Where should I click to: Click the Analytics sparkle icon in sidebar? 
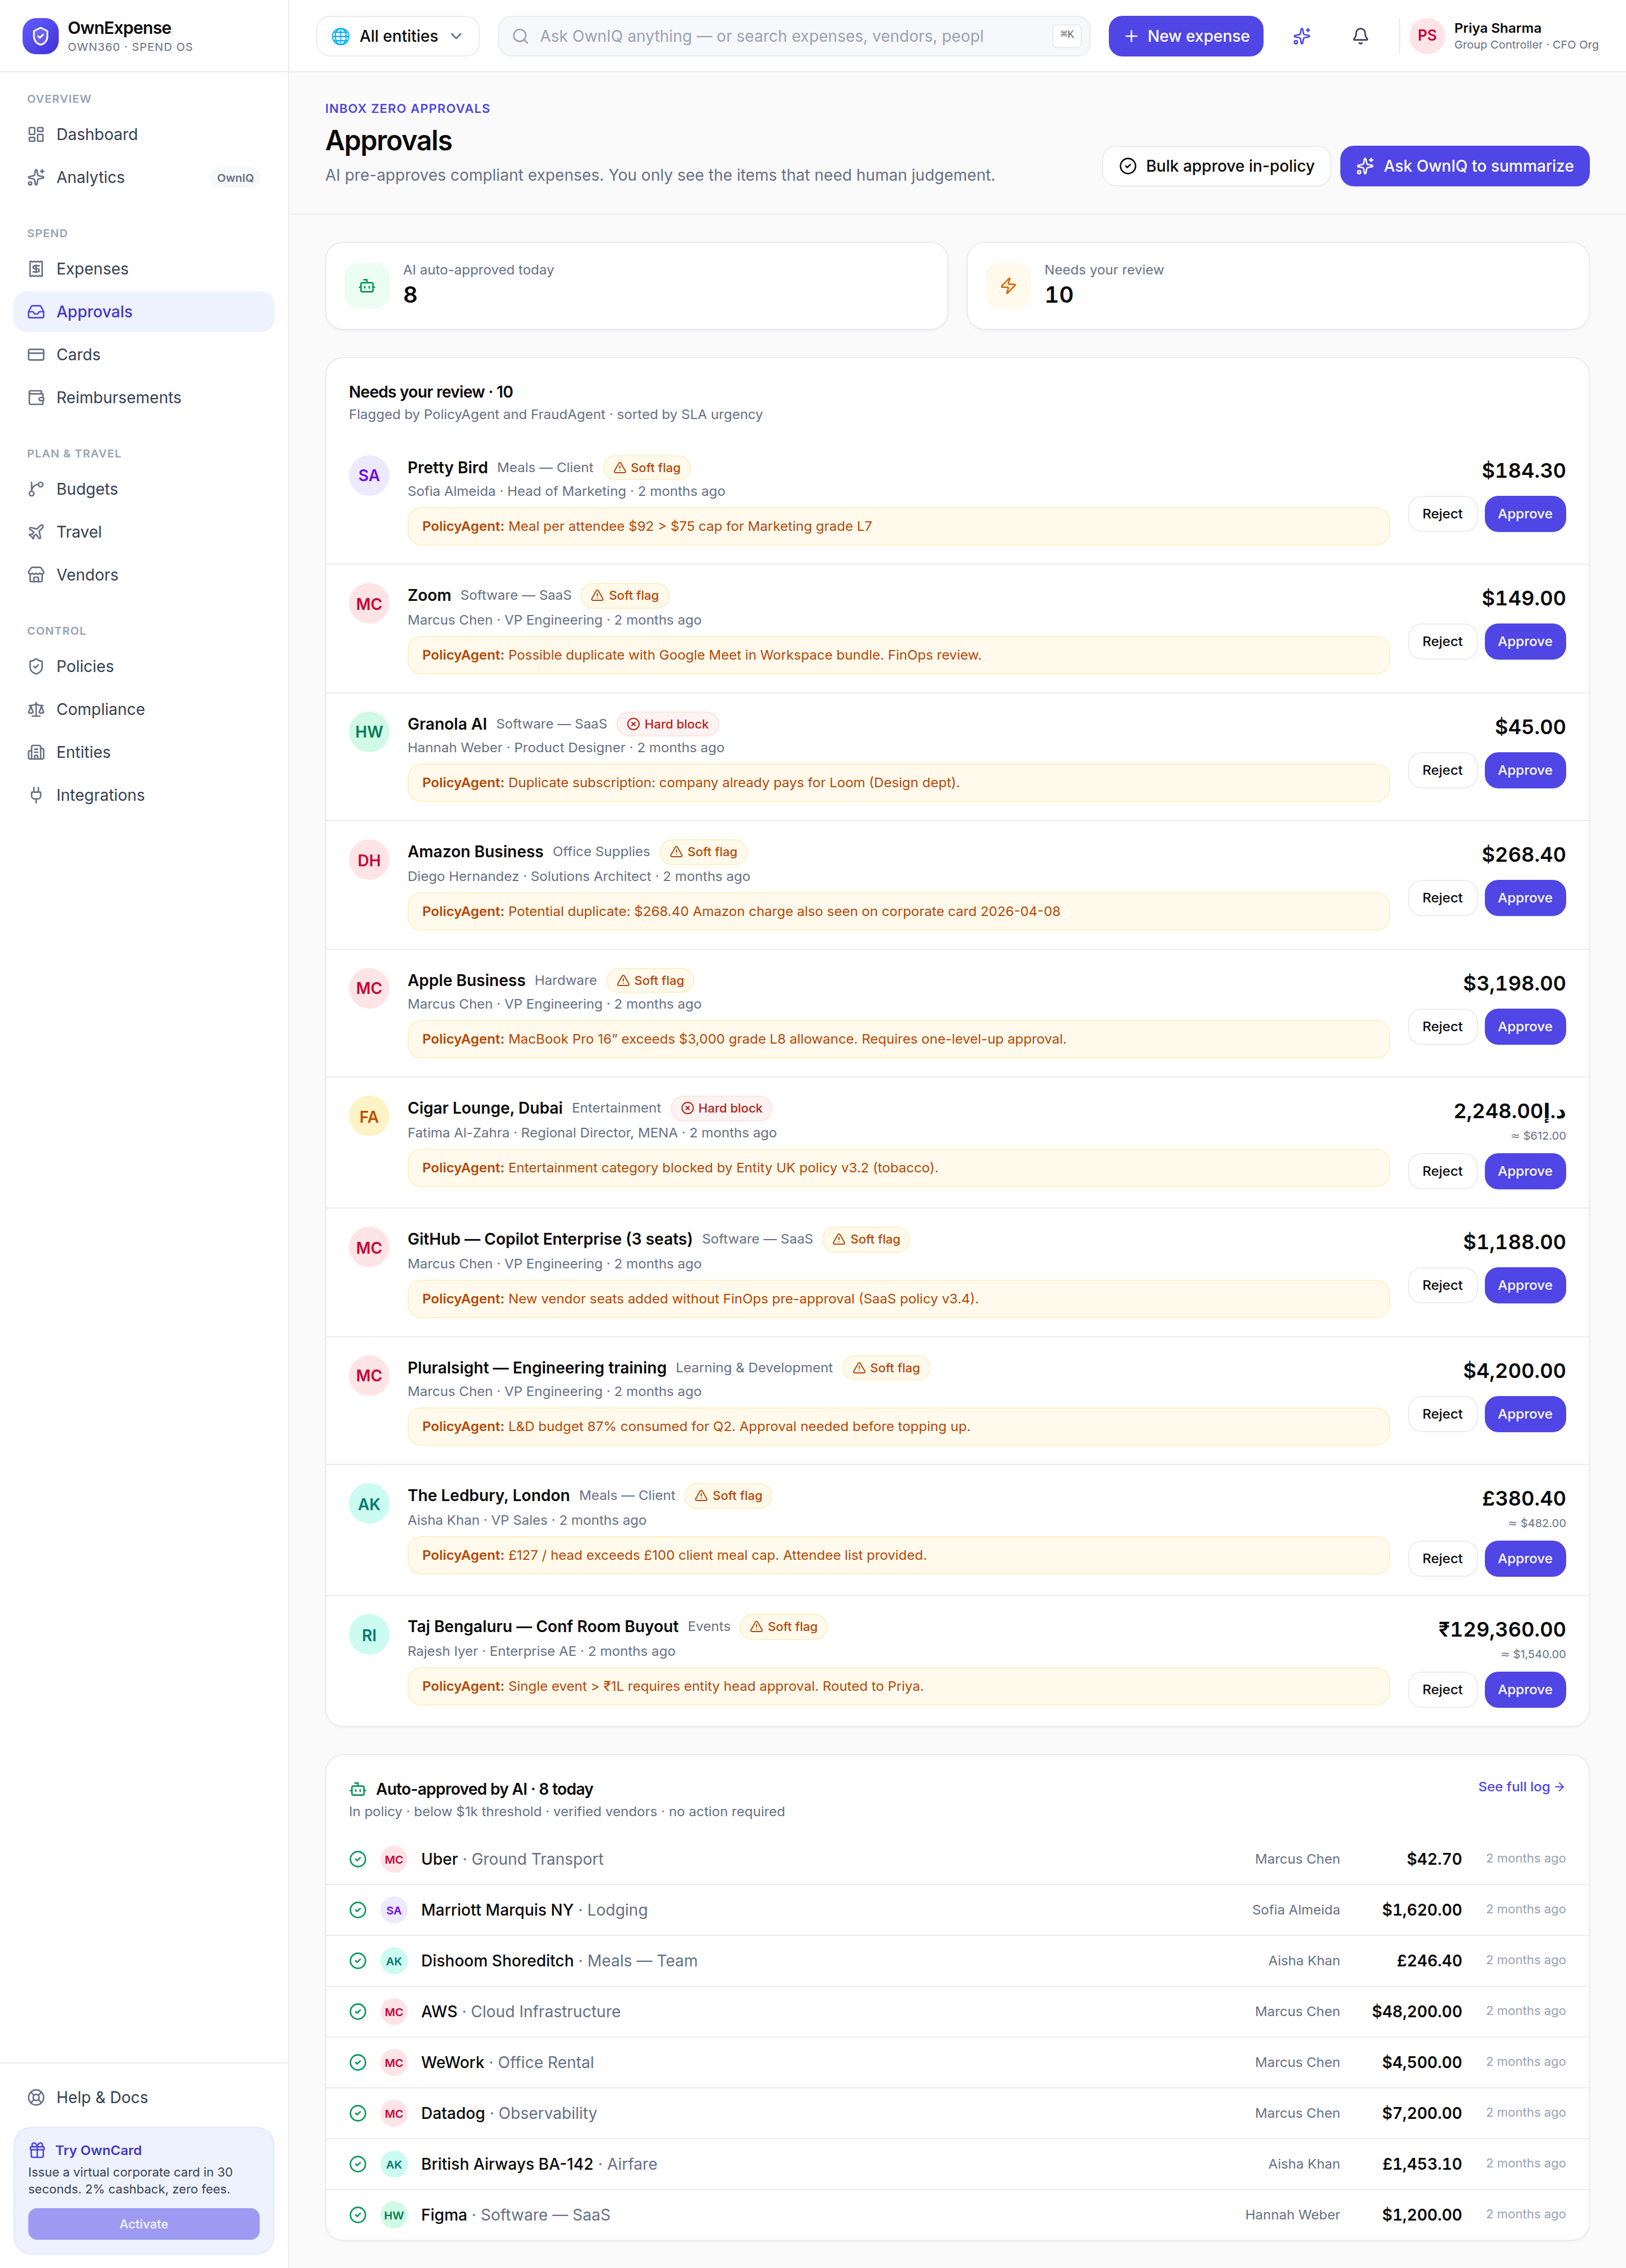(36, 177)
